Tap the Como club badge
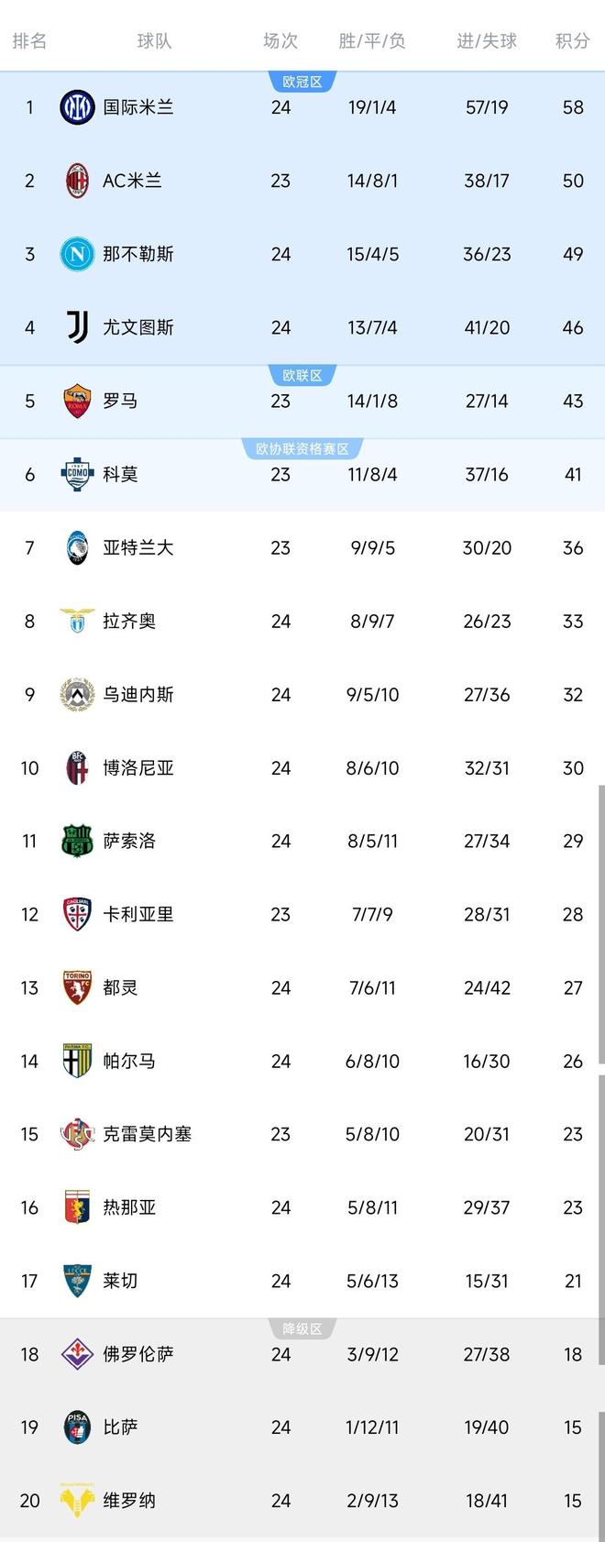This screenshot has width=605, height=1542. (x=77, y=474)
